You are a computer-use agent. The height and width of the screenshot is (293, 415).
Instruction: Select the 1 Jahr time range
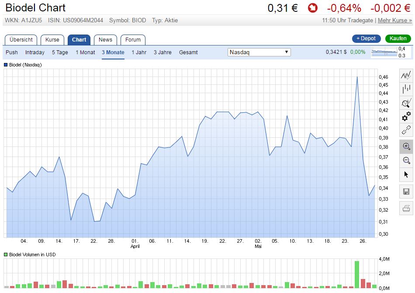(x=139, y=52)
